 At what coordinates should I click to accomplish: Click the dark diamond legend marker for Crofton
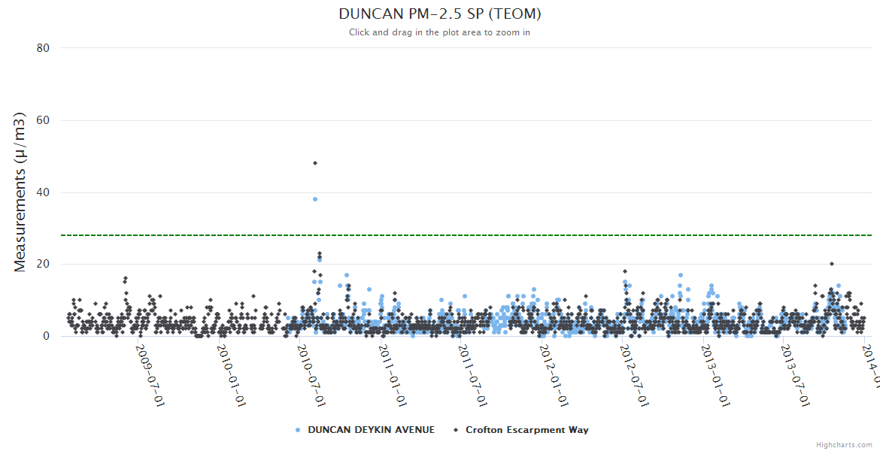[x=456, y=430]
